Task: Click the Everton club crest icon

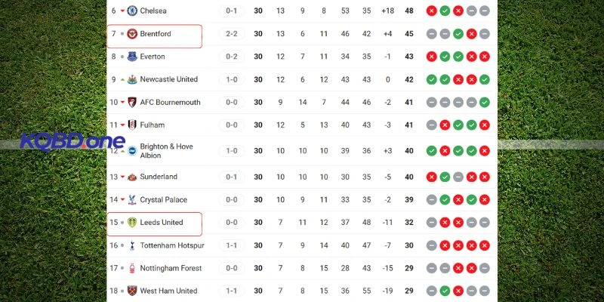Action: (132, 57)
